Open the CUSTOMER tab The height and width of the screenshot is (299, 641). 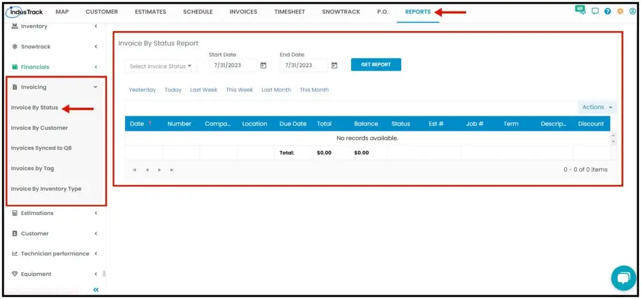click(102, 12)
